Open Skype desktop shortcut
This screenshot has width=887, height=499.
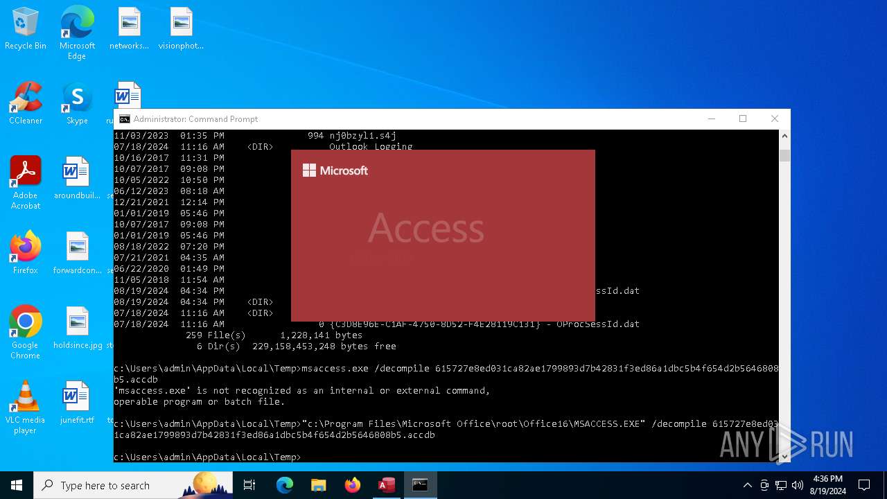coord(77,103)
